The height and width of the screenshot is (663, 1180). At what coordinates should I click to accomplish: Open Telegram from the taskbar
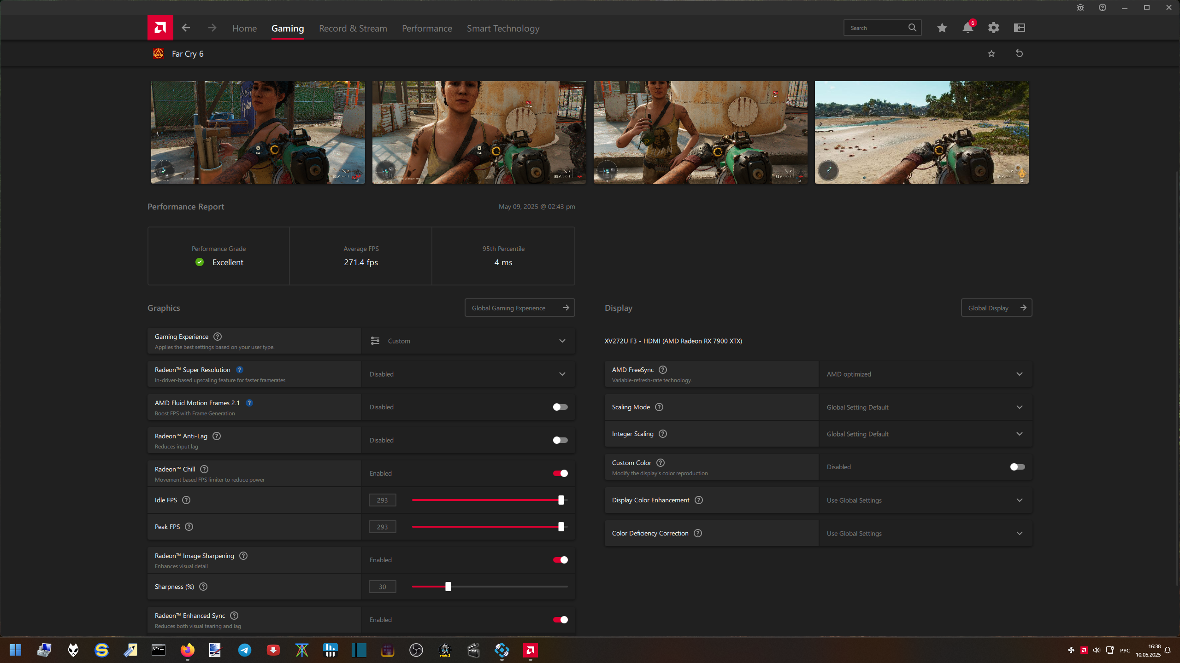(x=244, y=650)
